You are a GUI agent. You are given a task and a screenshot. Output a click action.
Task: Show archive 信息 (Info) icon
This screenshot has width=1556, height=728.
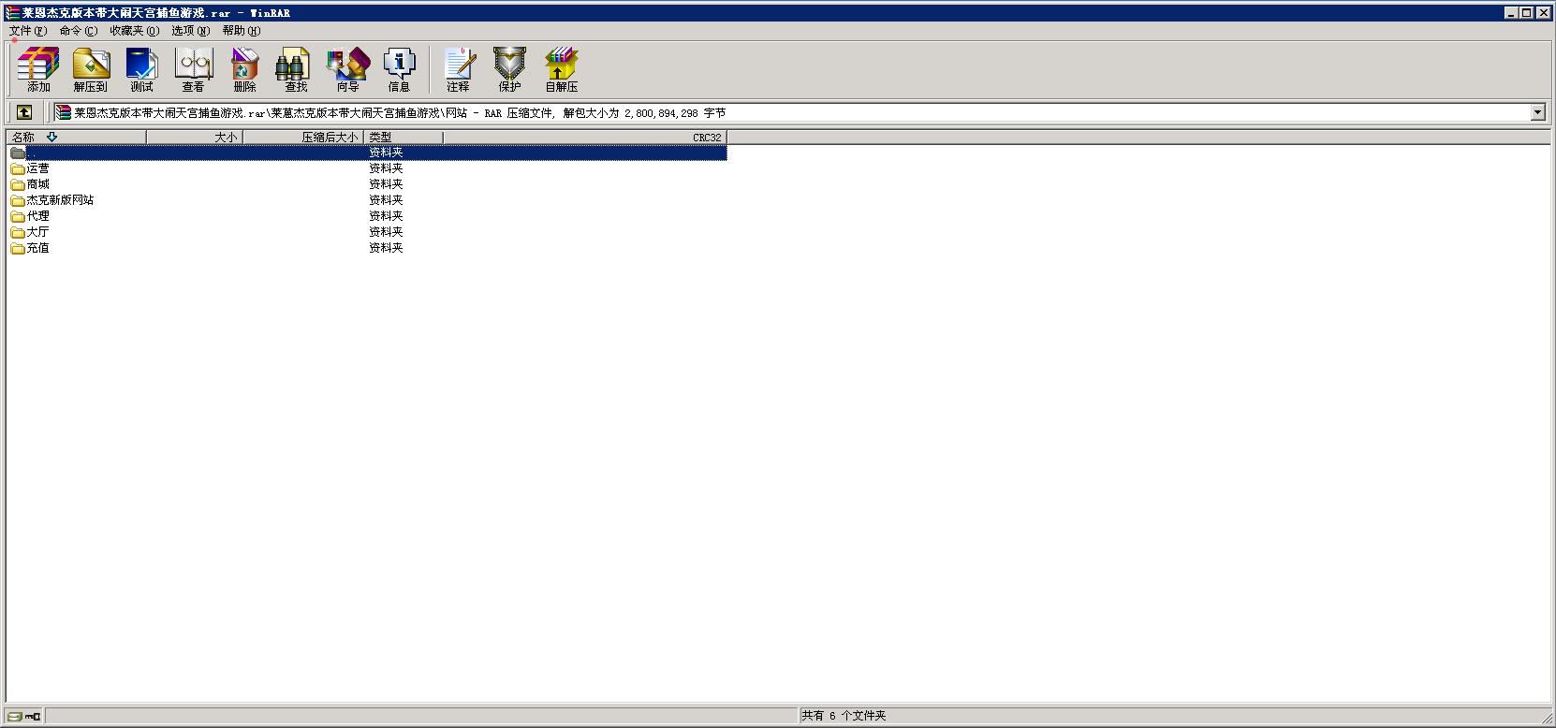pyautogui.click(x=399, y=70)
